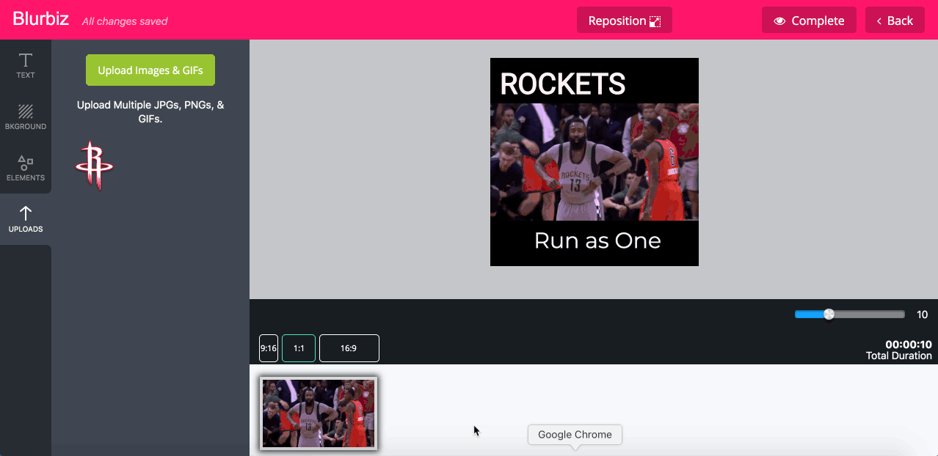
Task: Select the 9:16 aspect ratio
Action: (269, 348)
